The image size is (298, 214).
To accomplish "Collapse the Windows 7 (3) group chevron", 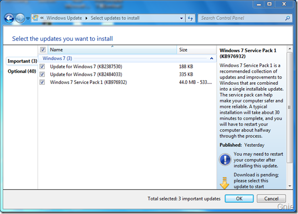I will 212,58.
